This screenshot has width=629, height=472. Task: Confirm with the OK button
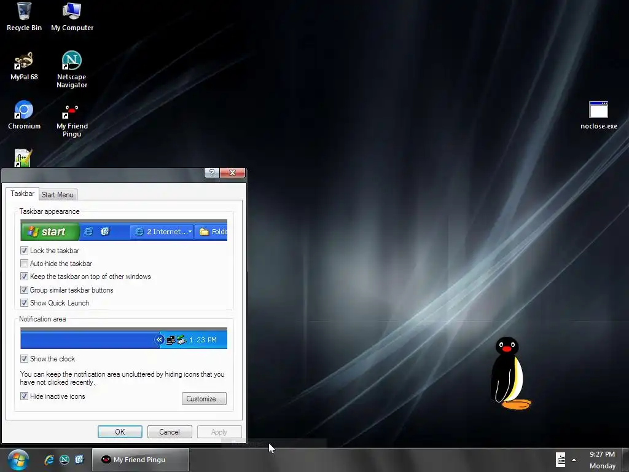[x=120, y=432]
